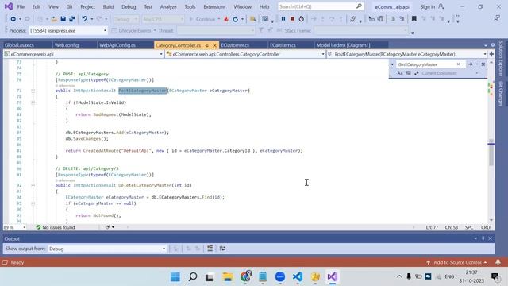Click the CRLF line ending indicator
508x286 pixels.
point(486,227)
